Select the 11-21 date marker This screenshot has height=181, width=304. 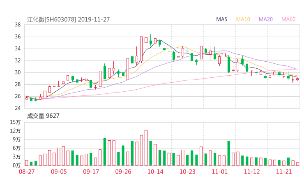pos(283,171)
